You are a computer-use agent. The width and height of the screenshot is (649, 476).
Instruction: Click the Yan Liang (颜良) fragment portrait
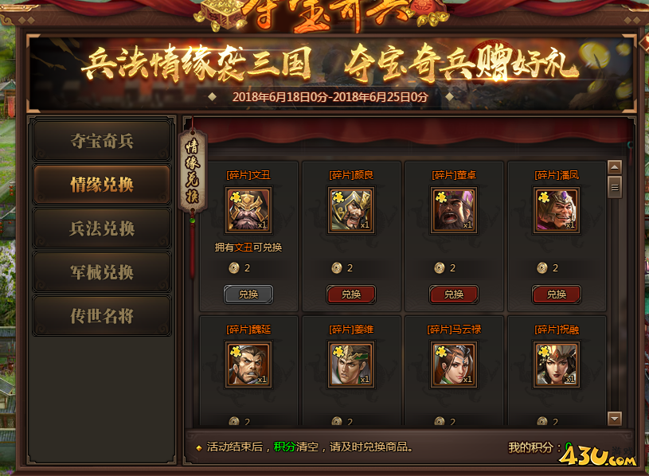point(351,209)
